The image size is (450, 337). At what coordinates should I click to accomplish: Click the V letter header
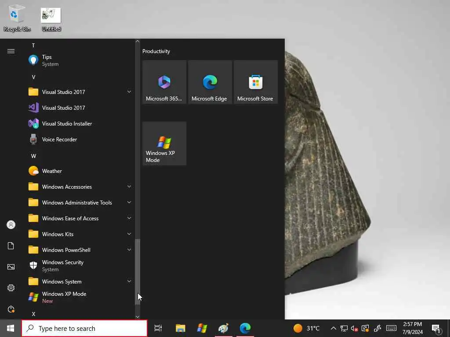[x=33, y=77]
